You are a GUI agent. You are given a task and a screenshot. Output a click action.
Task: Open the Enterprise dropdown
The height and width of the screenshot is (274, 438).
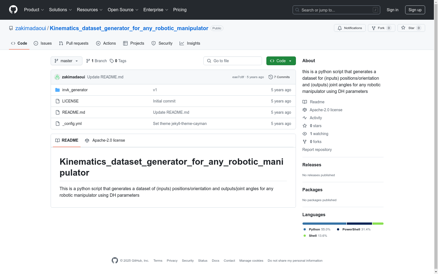156,10
